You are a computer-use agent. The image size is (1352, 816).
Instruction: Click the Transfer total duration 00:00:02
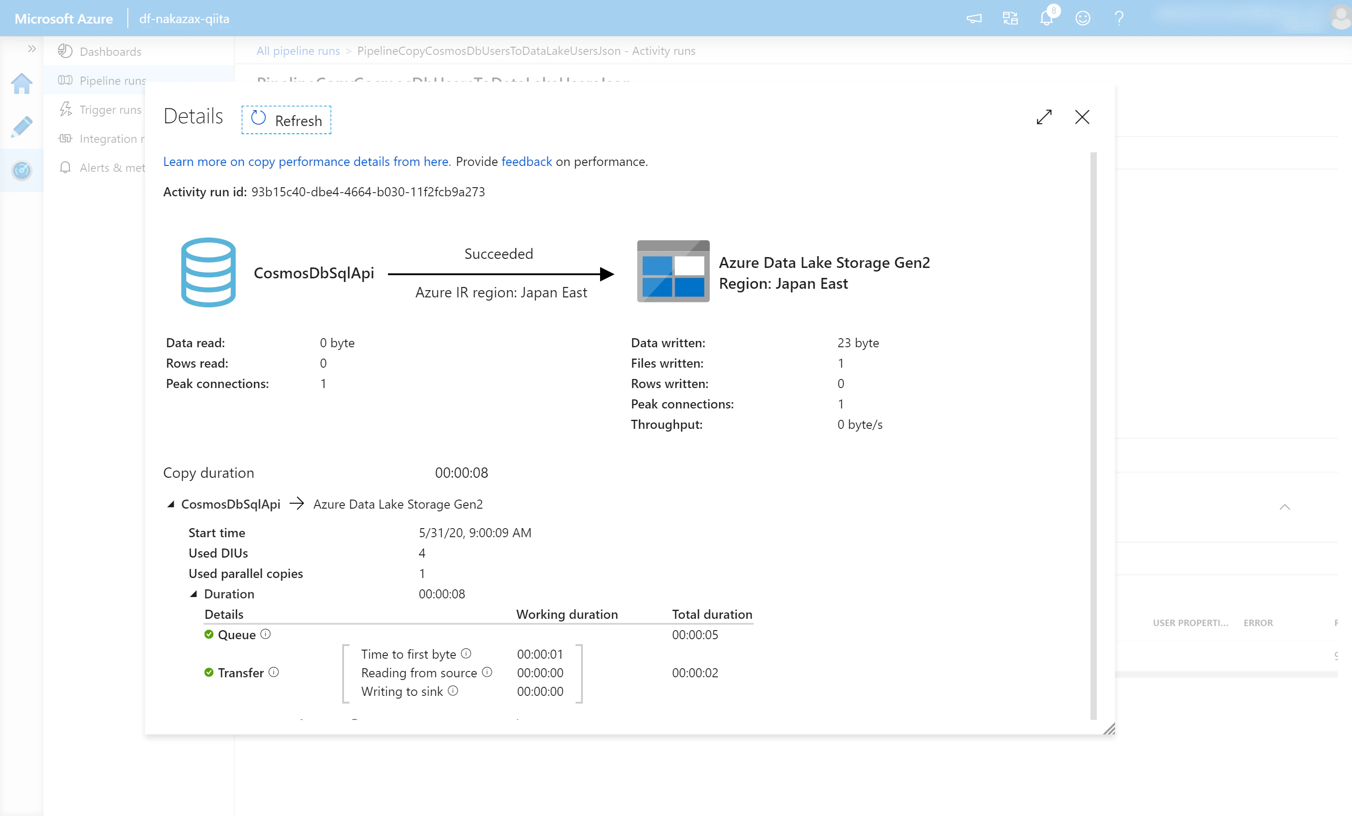click(695, 672)
